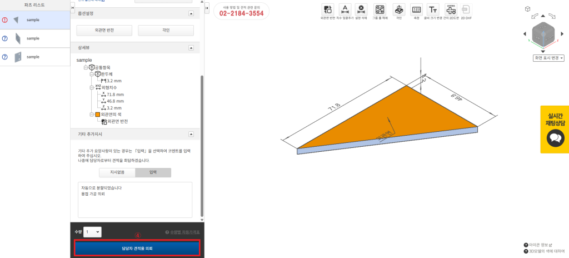Open the 화면 표시 변경 dropdown
This screenshot has height=258, width=569.
(548, 58)
